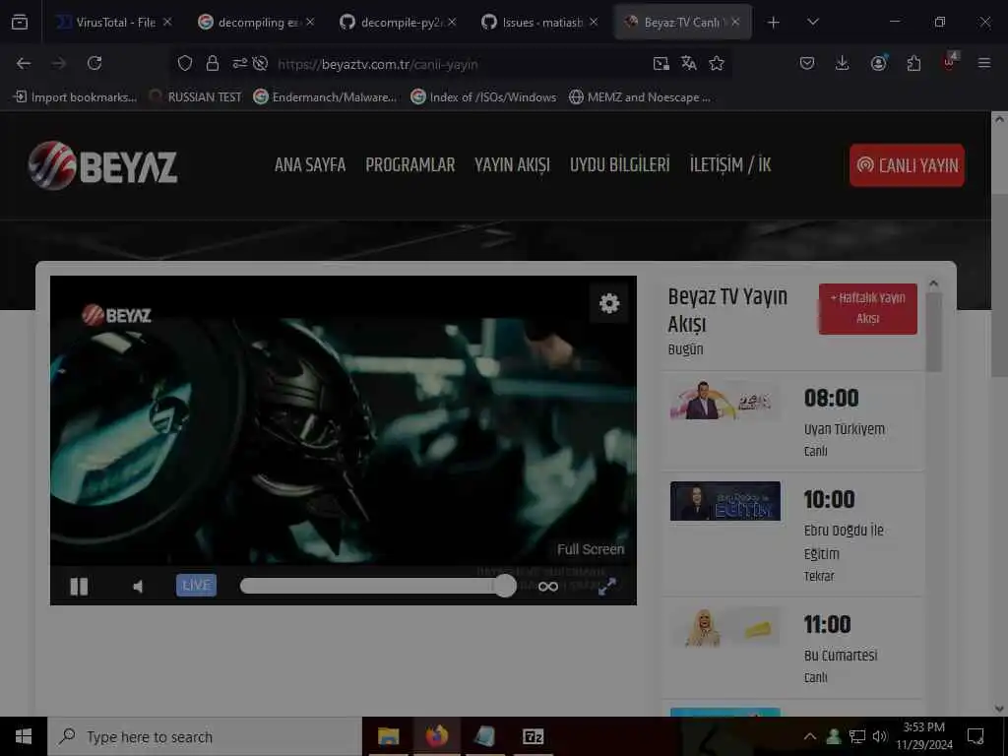Click the taskbar search box
Image resolution: width=1008 pixels, height=756 pixels.
pos(205,736)
